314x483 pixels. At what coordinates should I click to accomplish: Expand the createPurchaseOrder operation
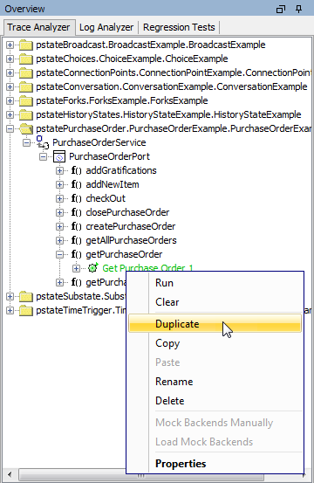pyautogui.click(x=59, y=226)
